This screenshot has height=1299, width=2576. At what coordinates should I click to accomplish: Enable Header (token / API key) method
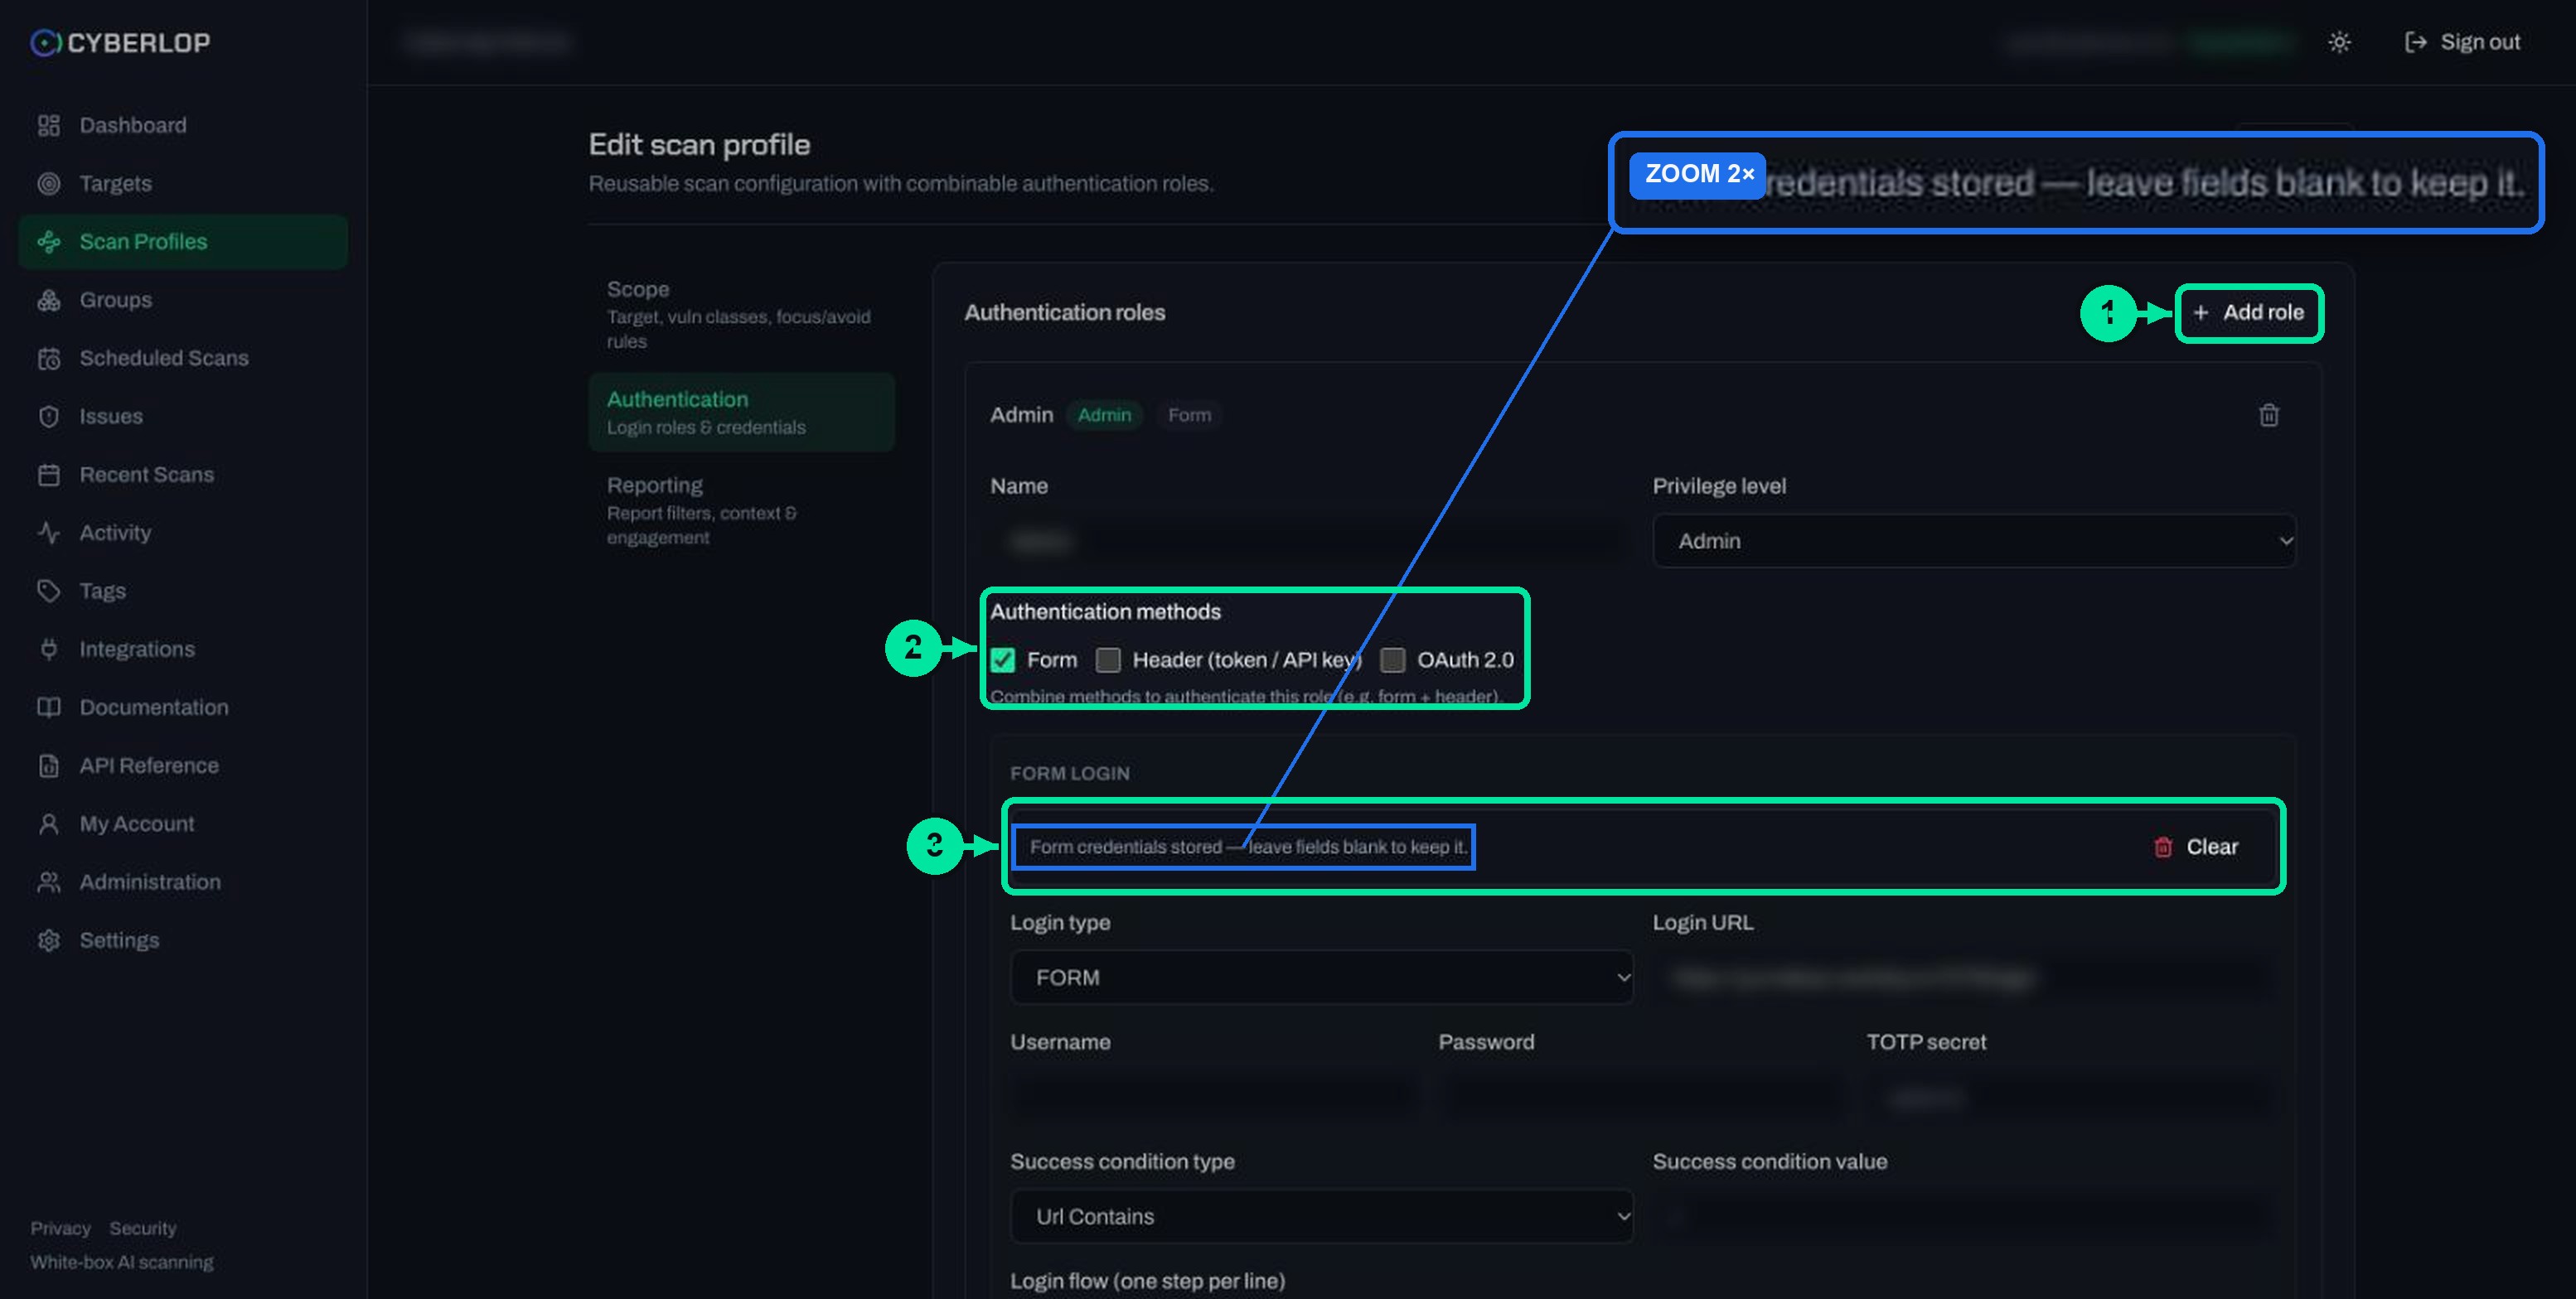click(1108, 659)
